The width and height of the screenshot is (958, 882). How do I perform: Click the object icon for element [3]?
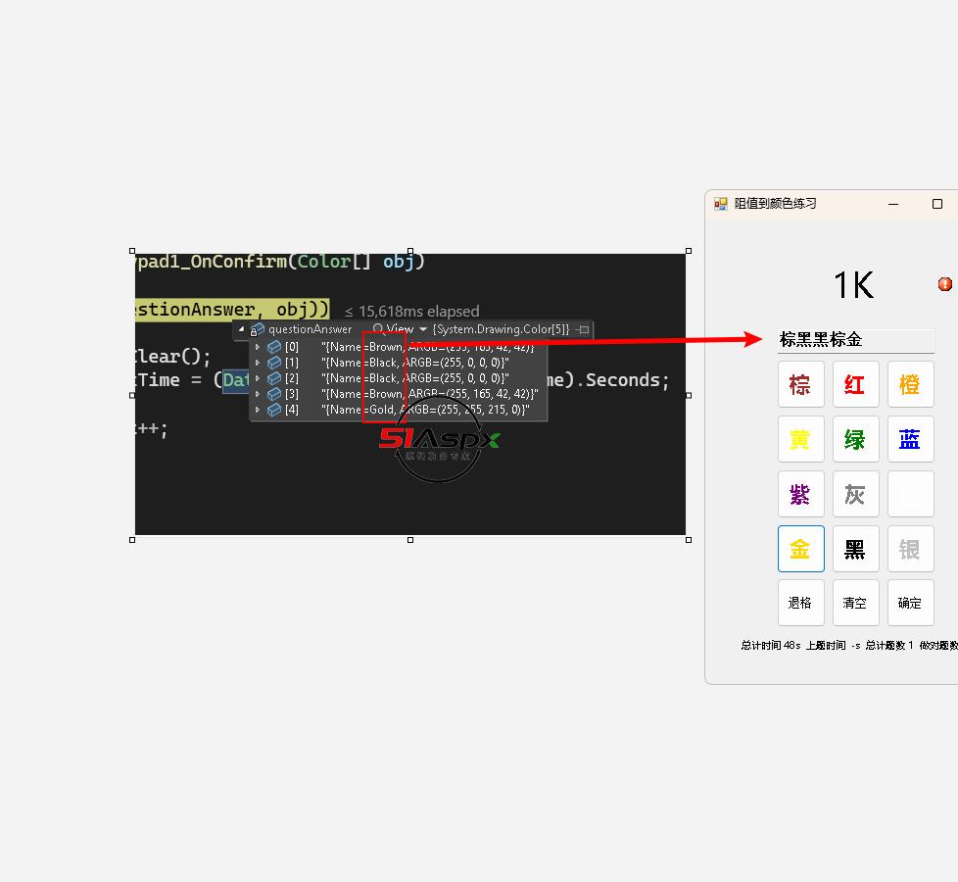(274, 394)
